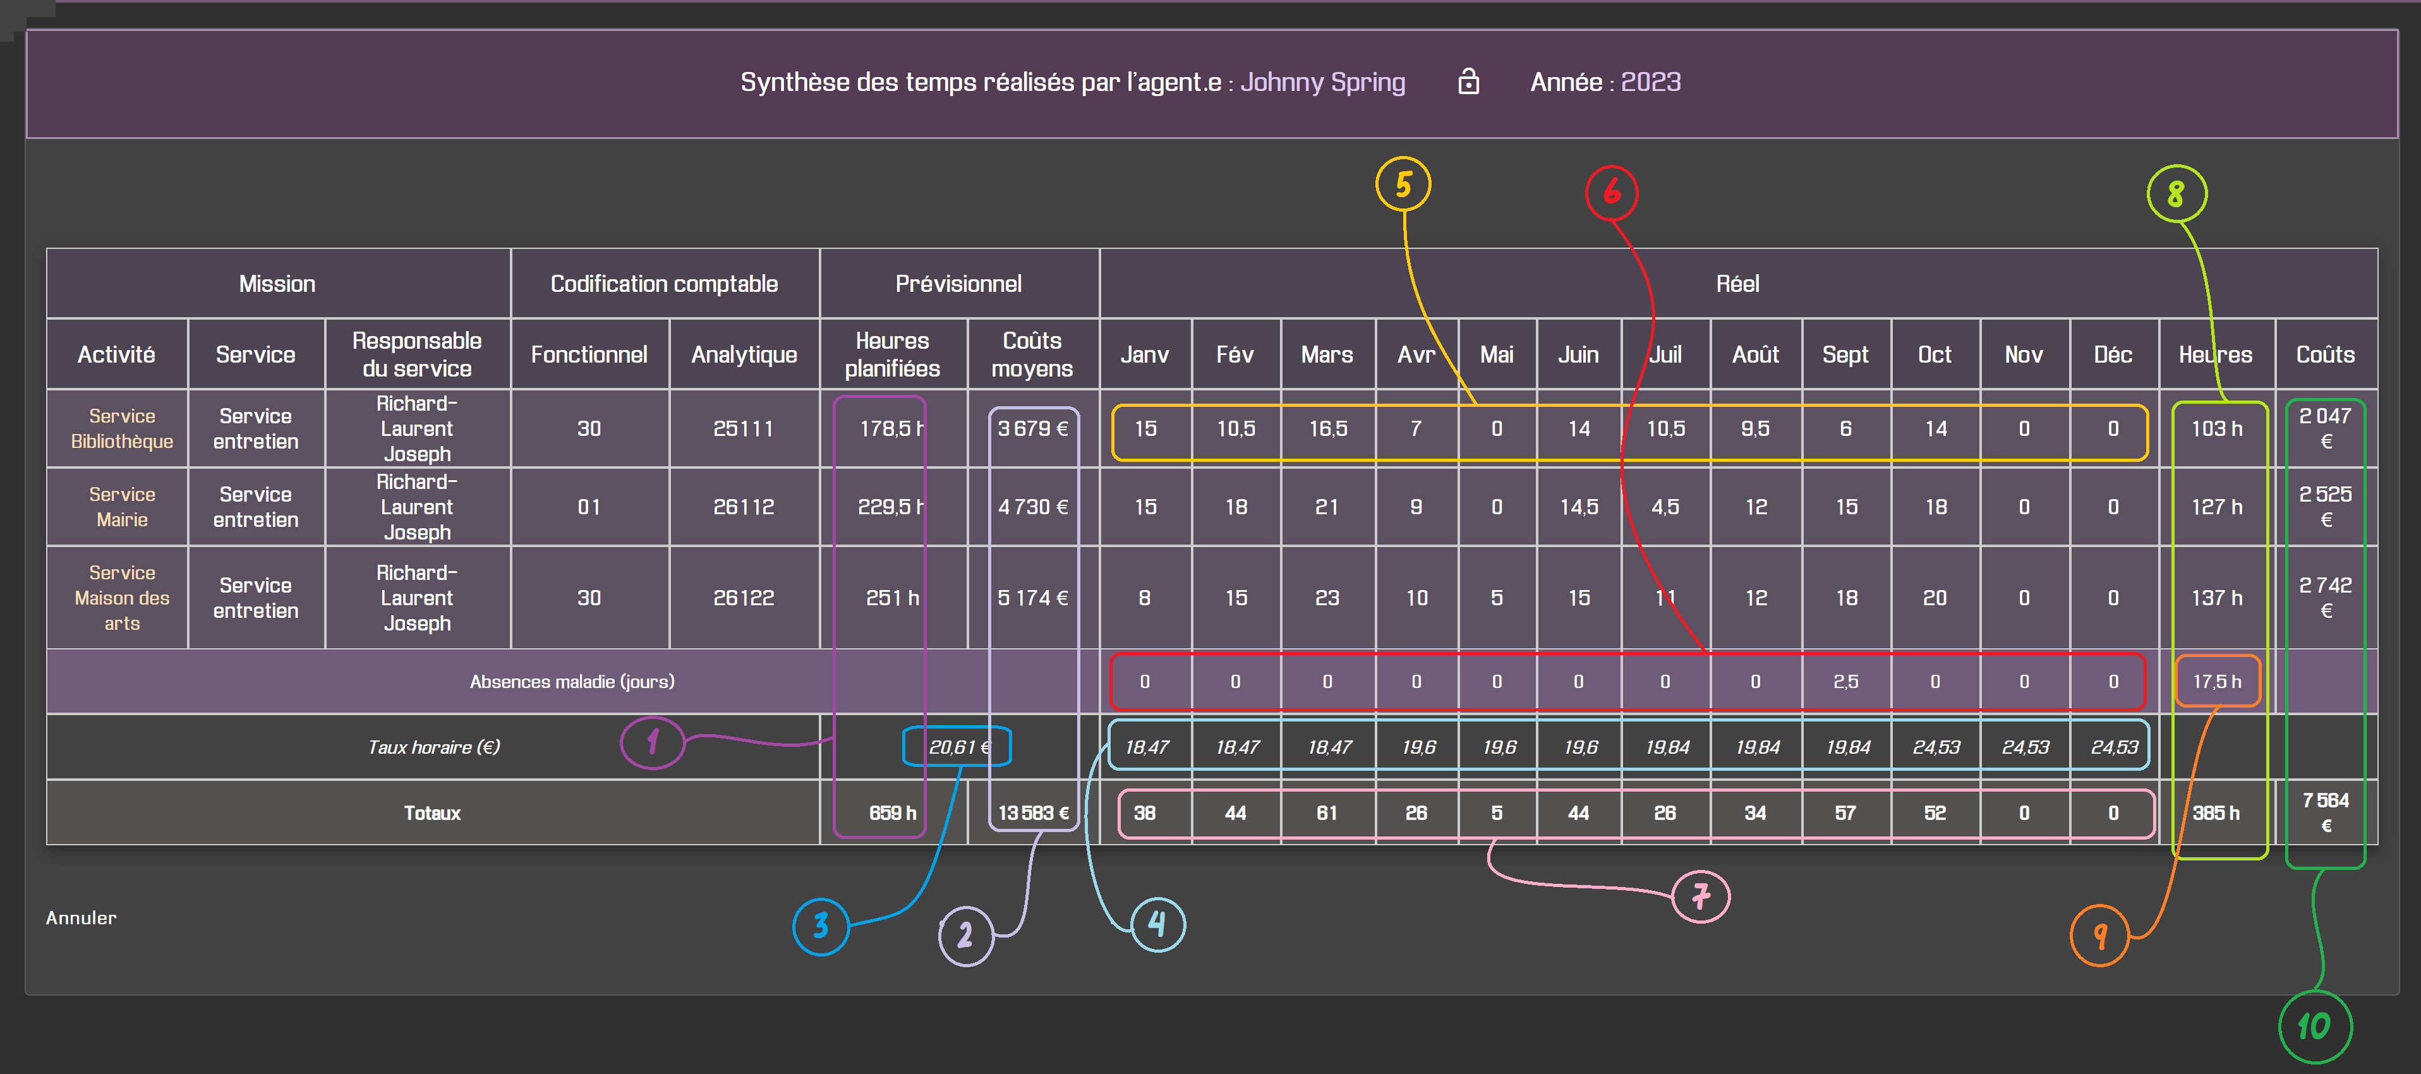Click the Prévisionnel group header
Image resolution: width=2421 pixels, height=1074 pixels.
tap(958, 284)
